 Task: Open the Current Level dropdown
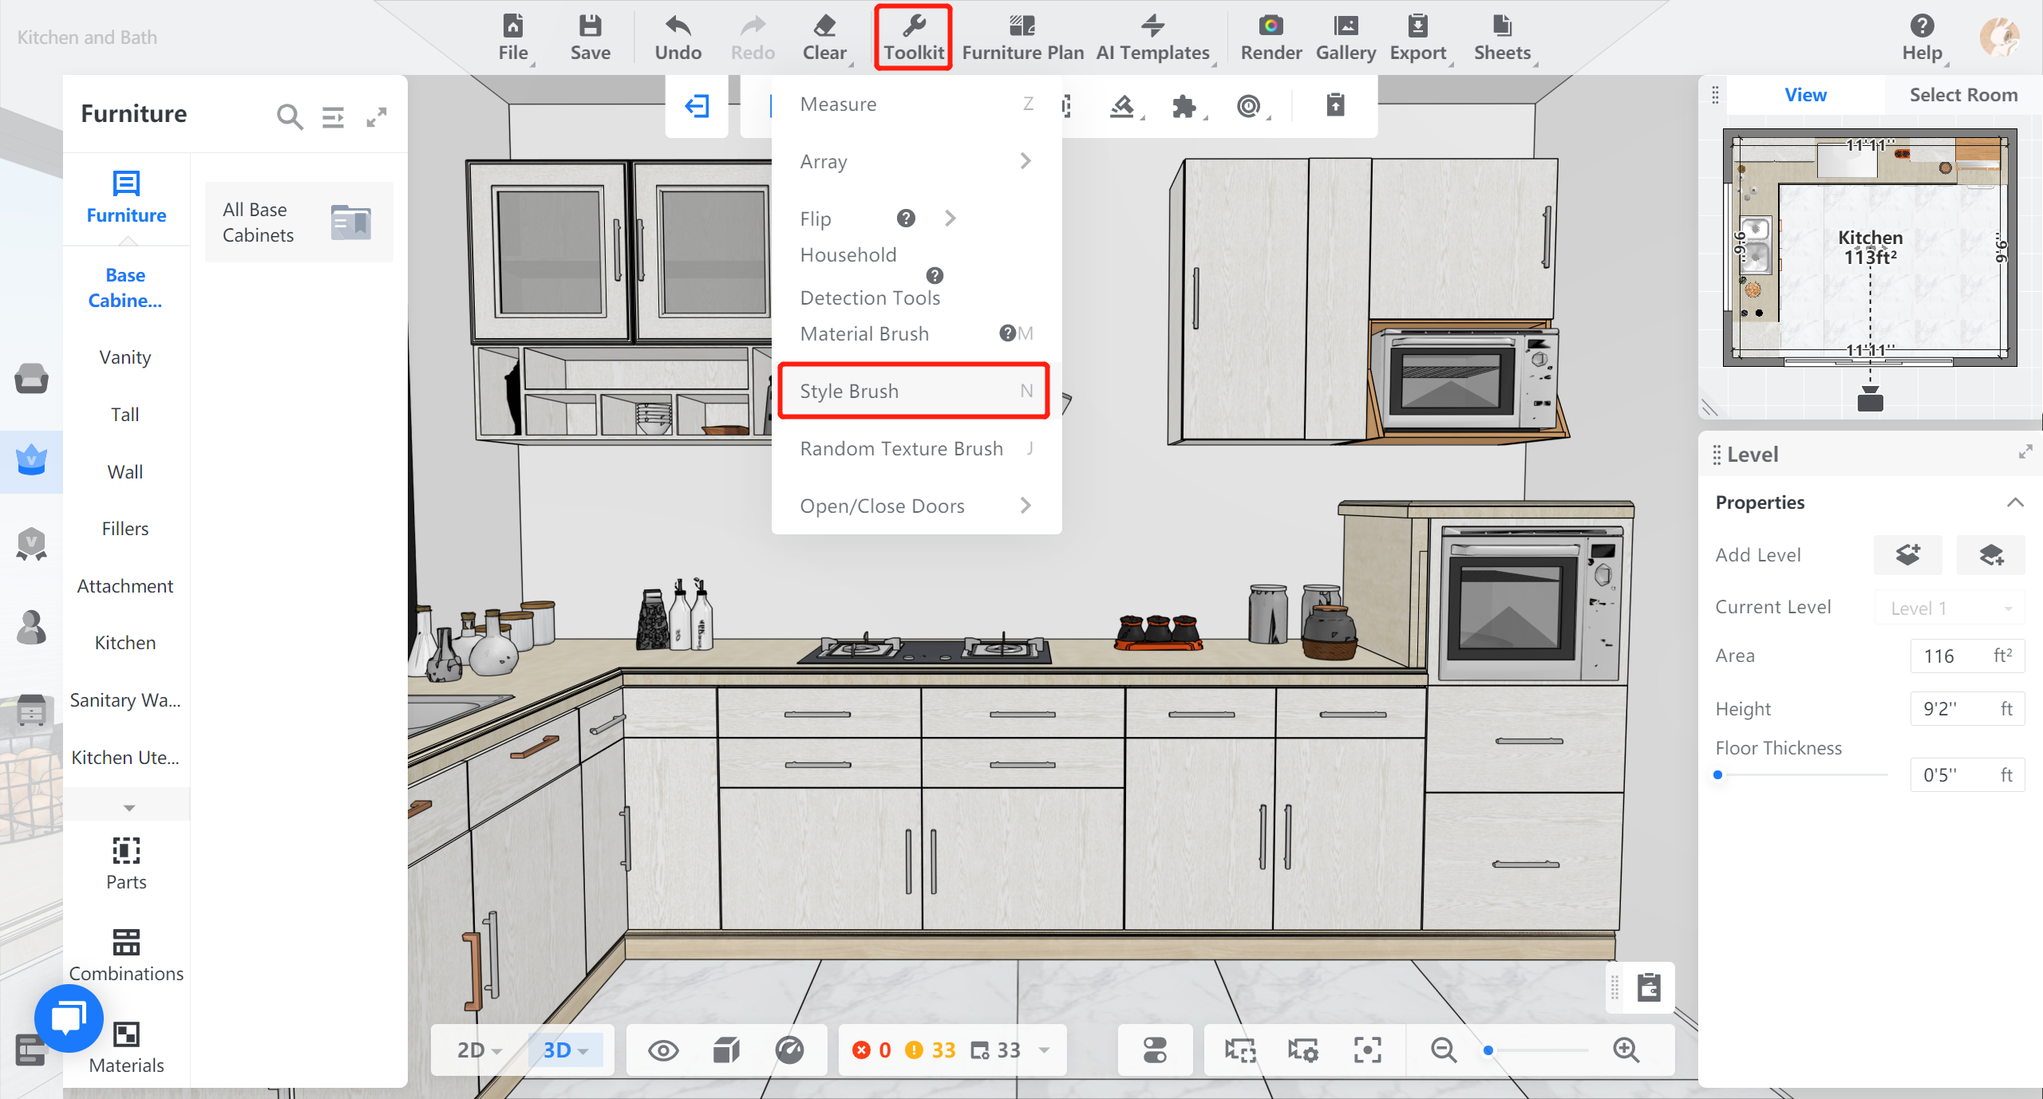pos(1950,608)
